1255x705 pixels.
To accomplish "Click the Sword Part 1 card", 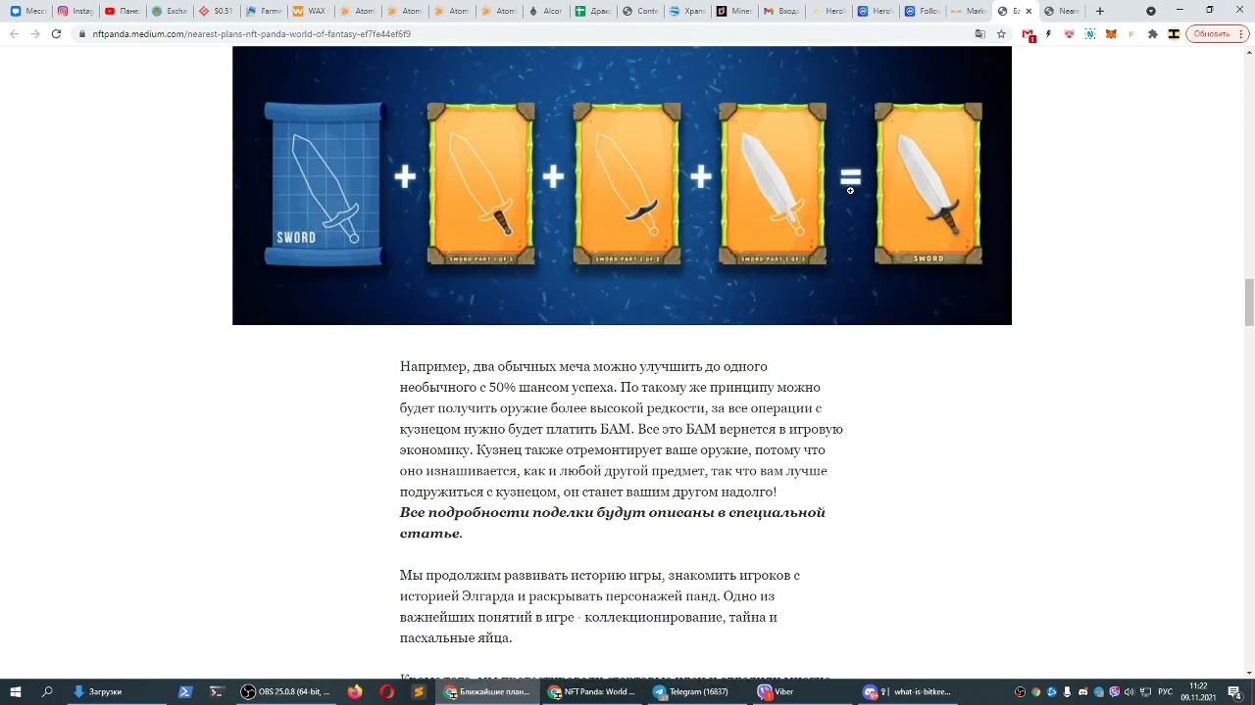I will pos(481,183).
